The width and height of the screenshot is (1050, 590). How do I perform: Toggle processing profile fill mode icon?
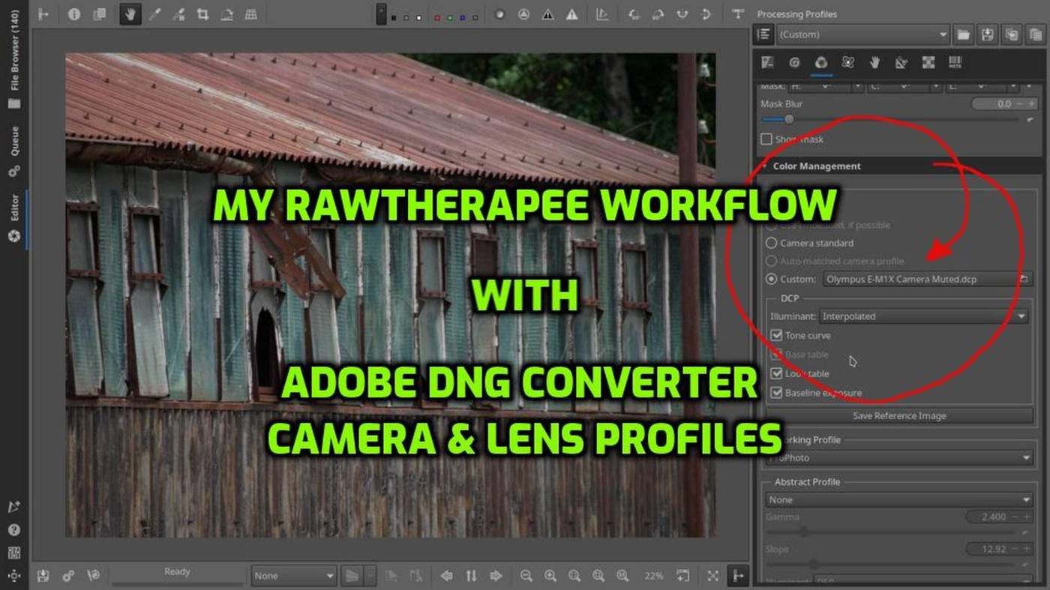coord(763,34)
